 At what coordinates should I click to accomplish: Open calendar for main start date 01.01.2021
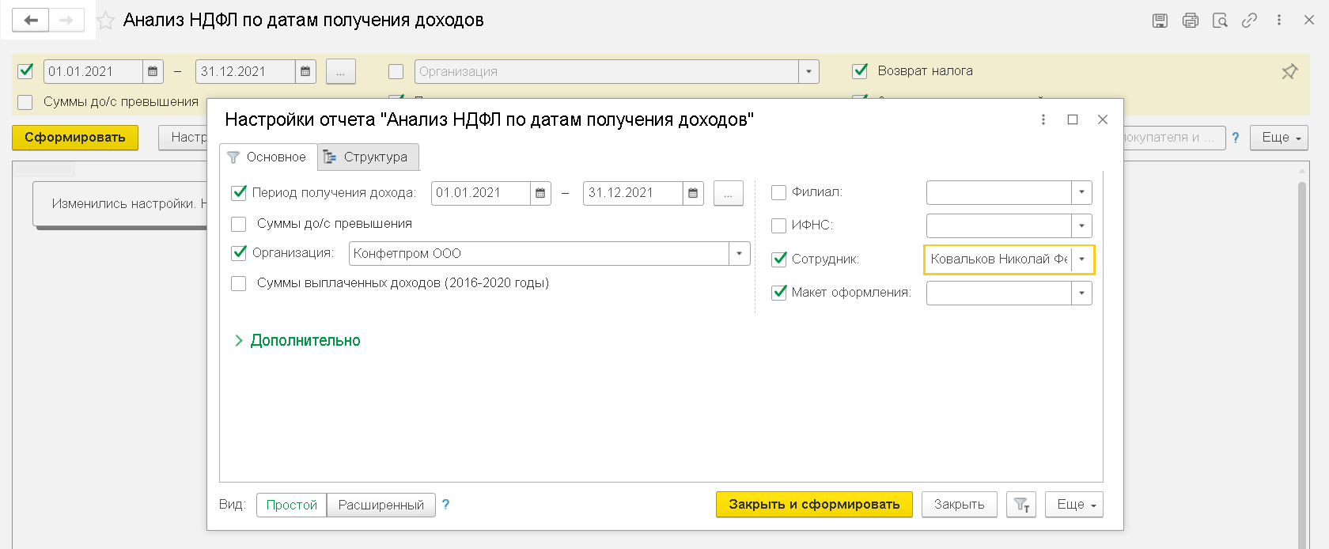pyautogui.click(x=153, y=71)
